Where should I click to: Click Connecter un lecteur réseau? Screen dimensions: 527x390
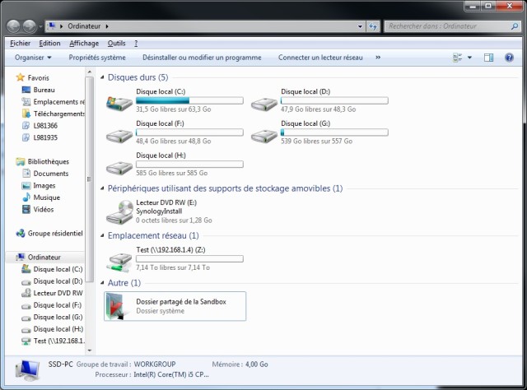[x=320, y=58]
